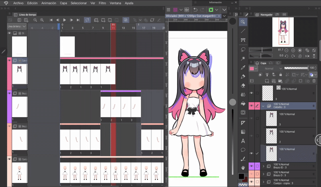Screen dimensions: 321x187
Task: Click Navigator zoom out button
Action: [286, 50]
